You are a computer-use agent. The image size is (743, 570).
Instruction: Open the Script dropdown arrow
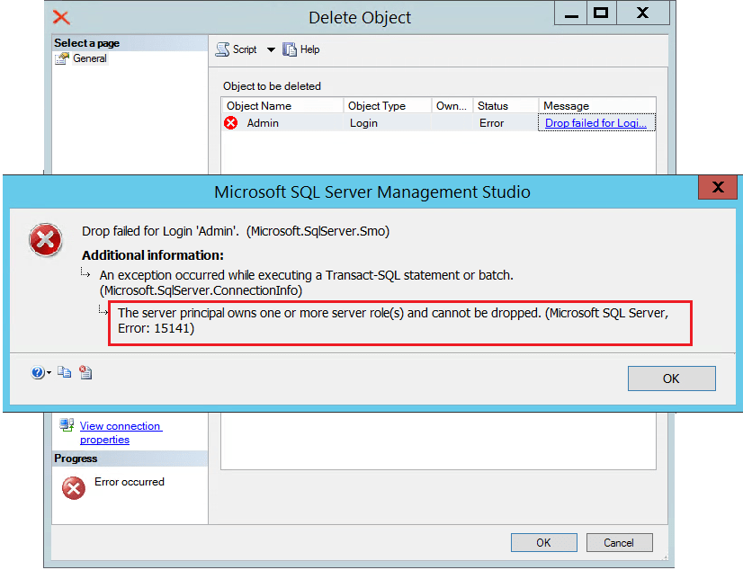click(x=271, y=49)
